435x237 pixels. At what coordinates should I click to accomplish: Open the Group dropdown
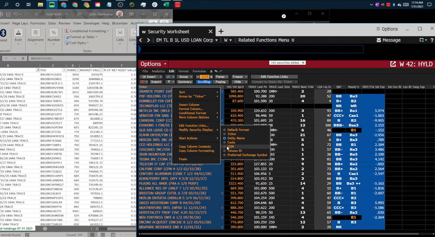[185, 77]
